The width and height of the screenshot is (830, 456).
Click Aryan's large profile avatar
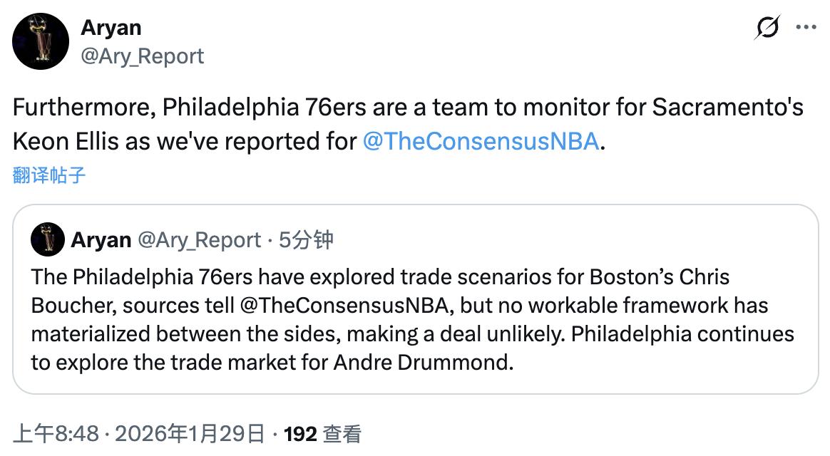[x=41, y=41]
